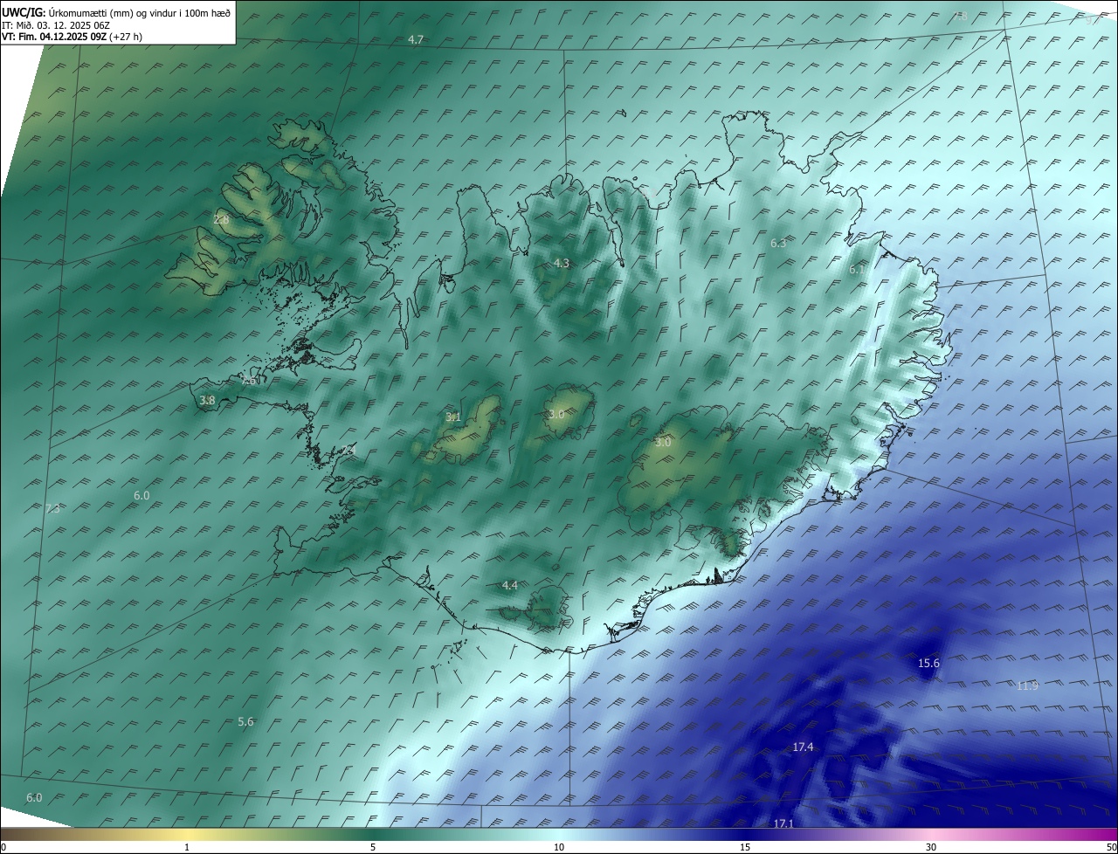The image size is (1118, 854).
Task: Click the 3.8 value on the western peninsula
Action: point(207,401)
